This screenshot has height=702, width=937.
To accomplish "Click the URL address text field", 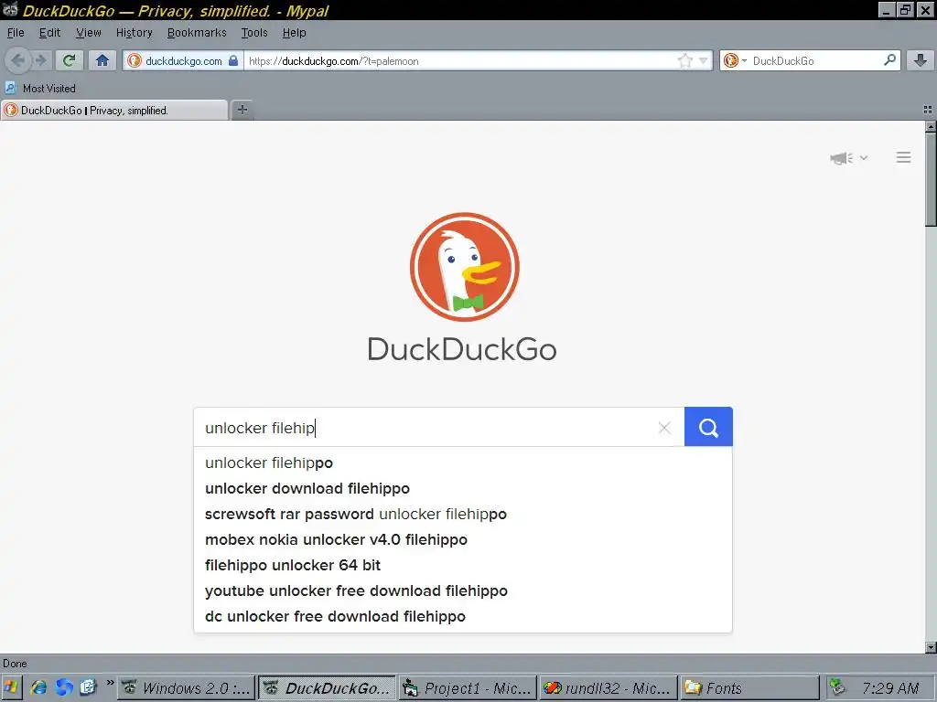I will click(x=460, y=61).
